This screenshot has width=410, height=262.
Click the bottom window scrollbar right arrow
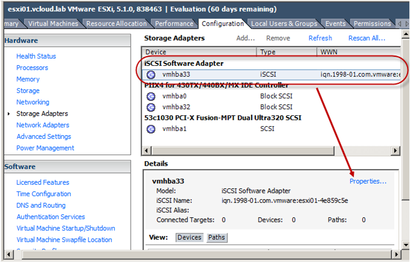tap(397, 254)
